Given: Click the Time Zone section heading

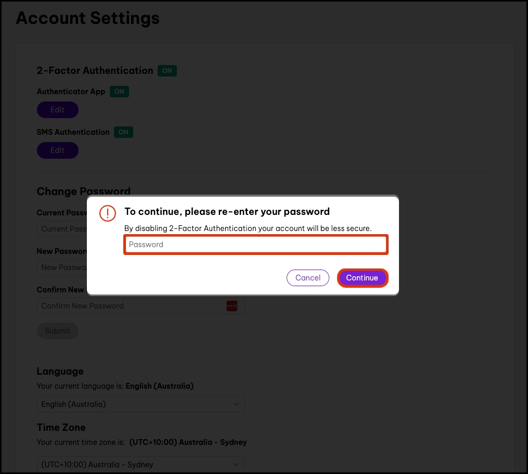Looking at the screenshot, I should 61,427.
